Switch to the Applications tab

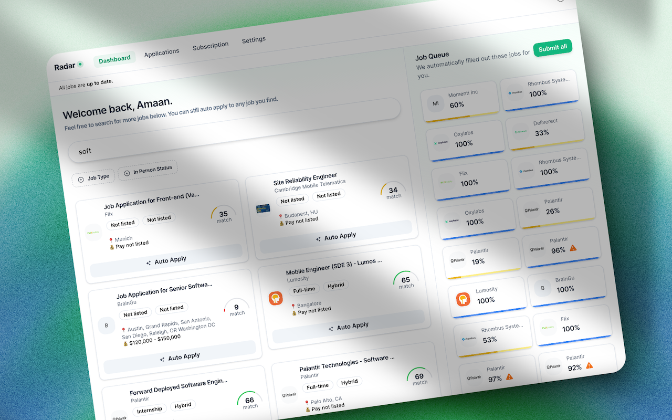point(162,52)
